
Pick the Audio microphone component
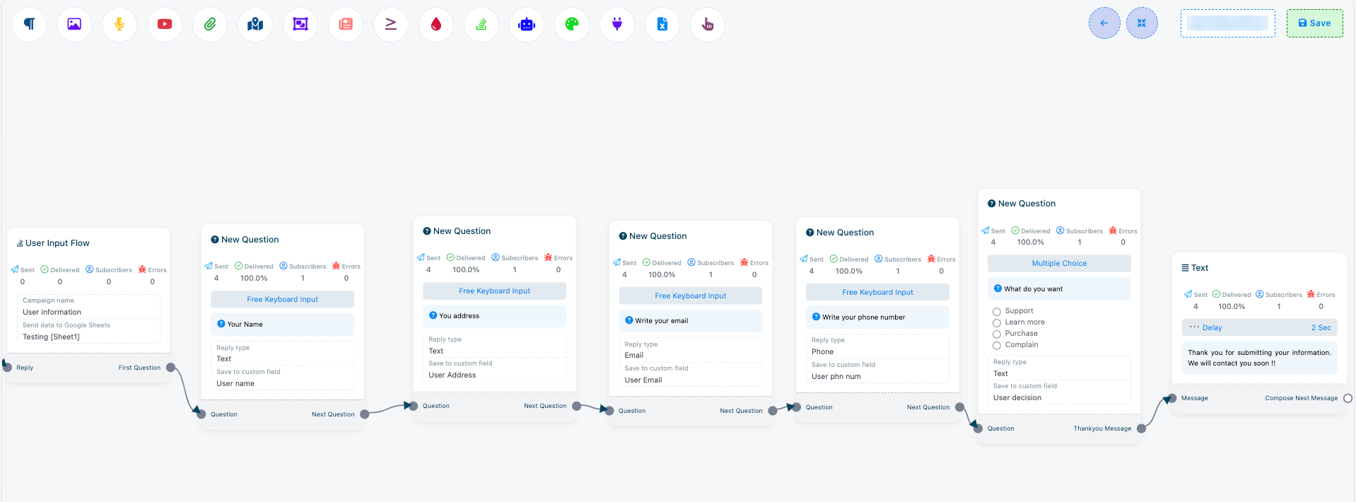[x=119, y=24]
